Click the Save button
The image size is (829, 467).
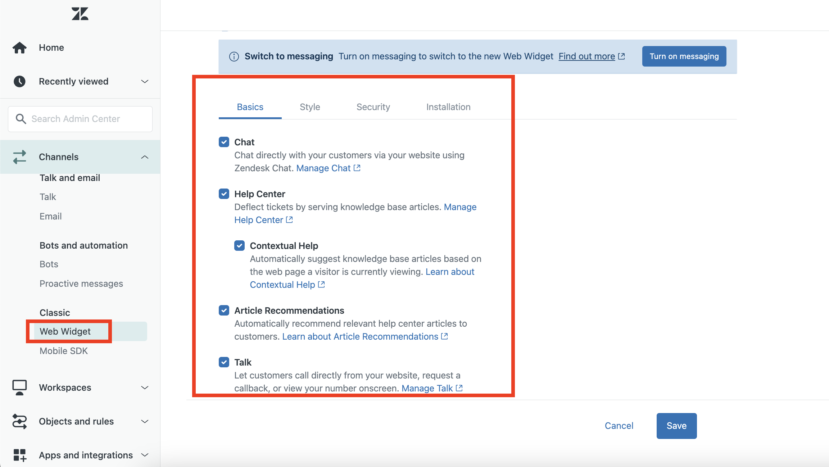tap(676, 425)
